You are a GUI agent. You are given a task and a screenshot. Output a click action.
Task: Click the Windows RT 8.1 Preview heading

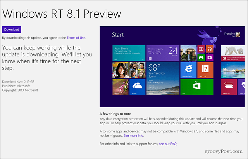tap(62, 14)
